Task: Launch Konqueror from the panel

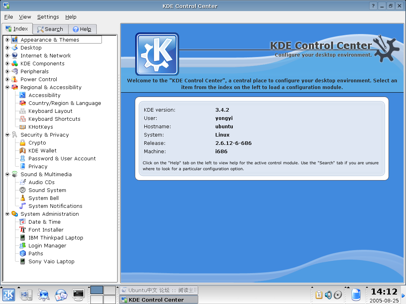Action: click(x=43, y=295)
